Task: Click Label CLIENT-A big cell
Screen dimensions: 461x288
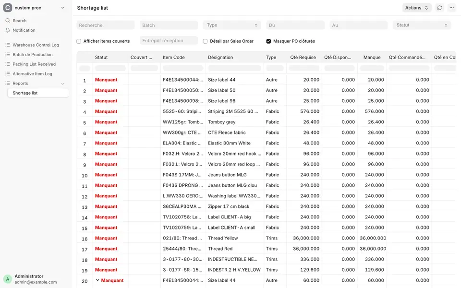Action: (230, 217)
